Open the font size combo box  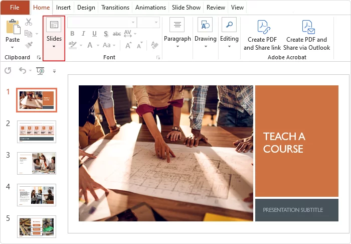148,23
